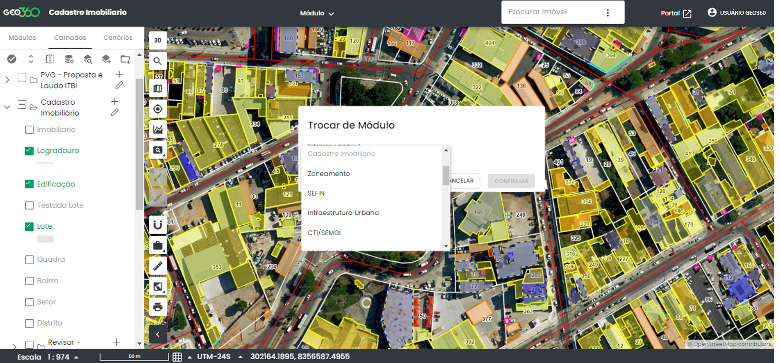Enable the Setor layer

(x=29, y=302)
